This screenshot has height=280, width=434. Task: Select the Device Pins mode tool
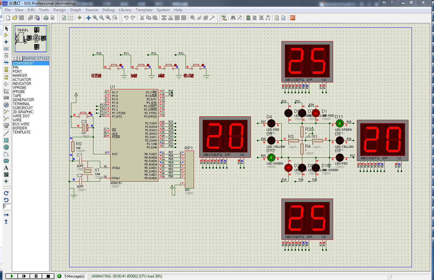(x=6, y=84)
